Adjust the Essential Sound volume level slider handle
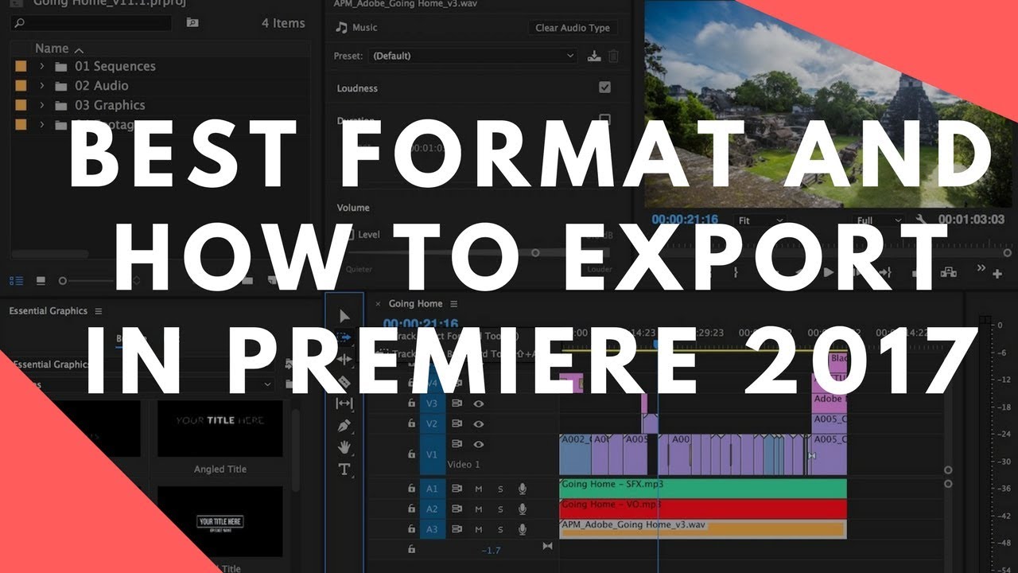Image resolution: width=1018 pixels, height=573 pixels. (535, 252)
